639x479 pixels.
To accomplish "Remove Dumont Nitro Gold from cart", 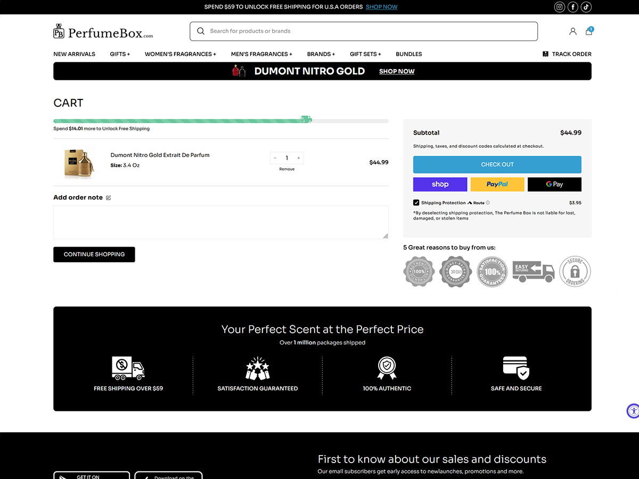I will [x=287, y=169].
